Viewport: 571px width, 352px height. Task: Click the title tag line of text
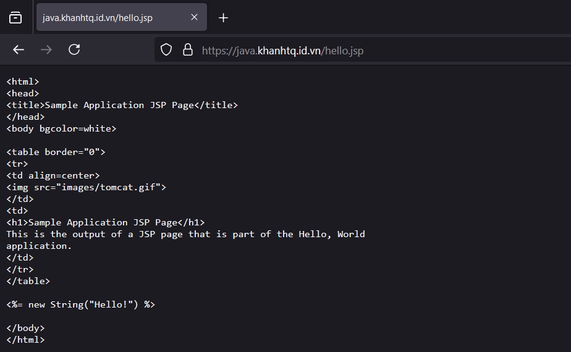point(122,105)
